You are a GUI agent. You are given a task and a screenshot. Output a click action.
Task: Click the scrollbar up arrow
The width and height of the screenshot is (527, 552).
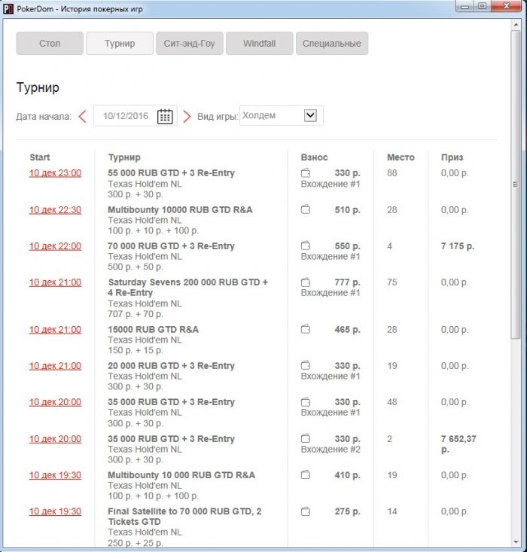tap(516, 25)
